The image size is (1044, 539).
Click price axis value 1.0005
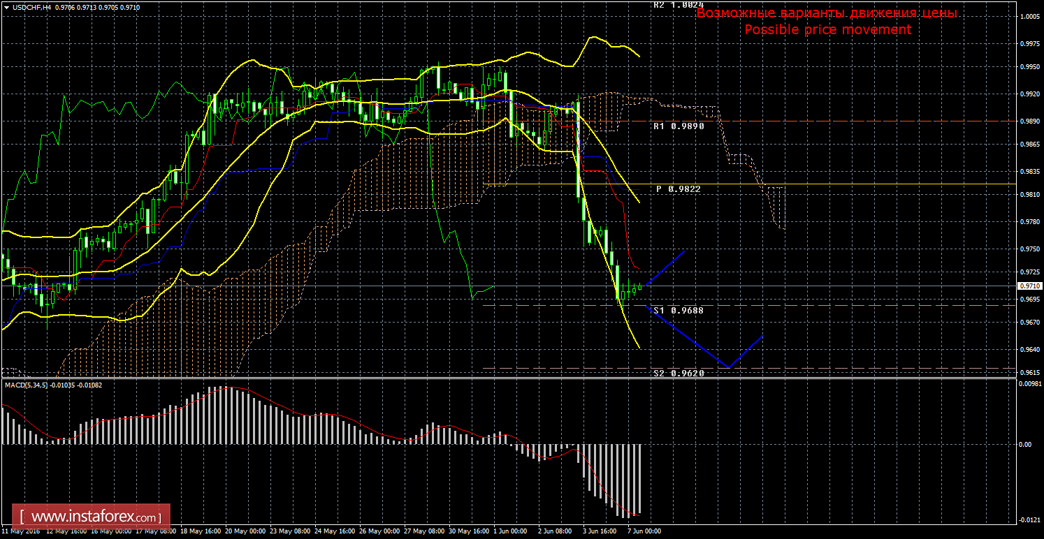pyautogui.click(x=1029, y=17)
